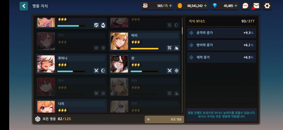This screenshot has height=130, width=283.
Task: Select 루피나's portrait thumbnail
Action: pos(46,64)
